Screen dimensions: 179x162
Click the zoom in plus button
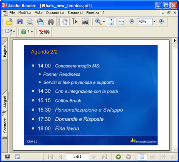point(161,21)
